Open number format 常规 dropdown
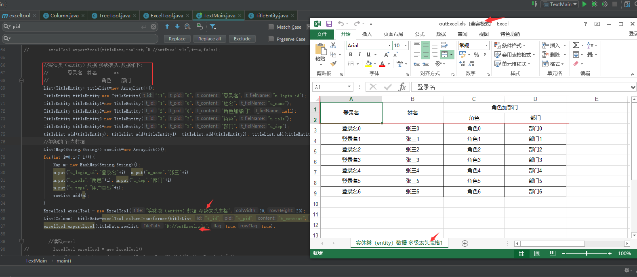This screenshot has height=277, width=637. 486,46
